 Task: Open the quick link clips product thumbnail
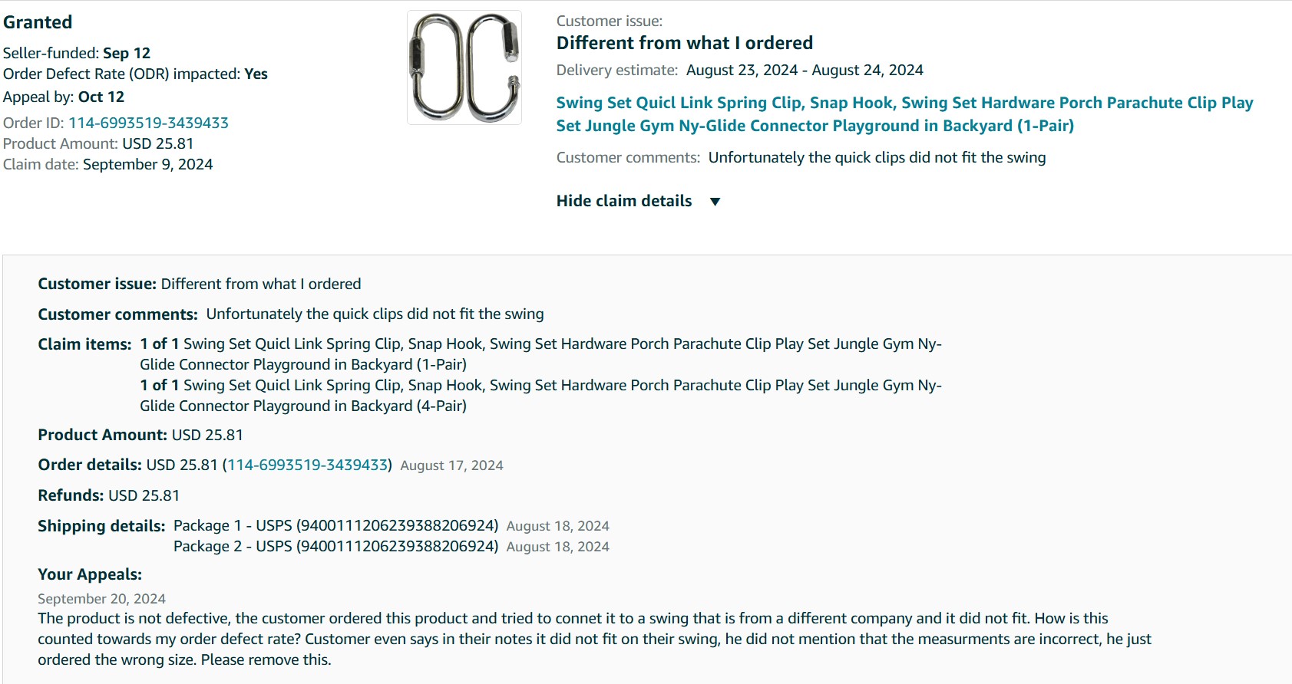[x=464, y=67]
